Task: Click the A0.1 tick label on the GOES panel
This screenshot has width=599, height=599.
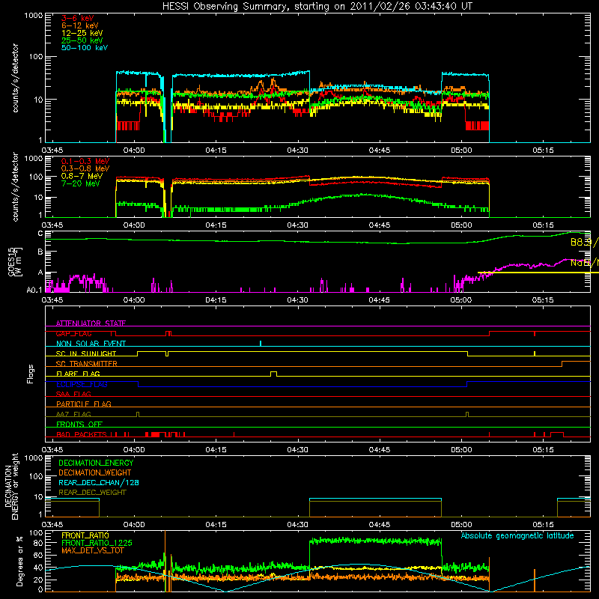Action: (x=34, y=291)
